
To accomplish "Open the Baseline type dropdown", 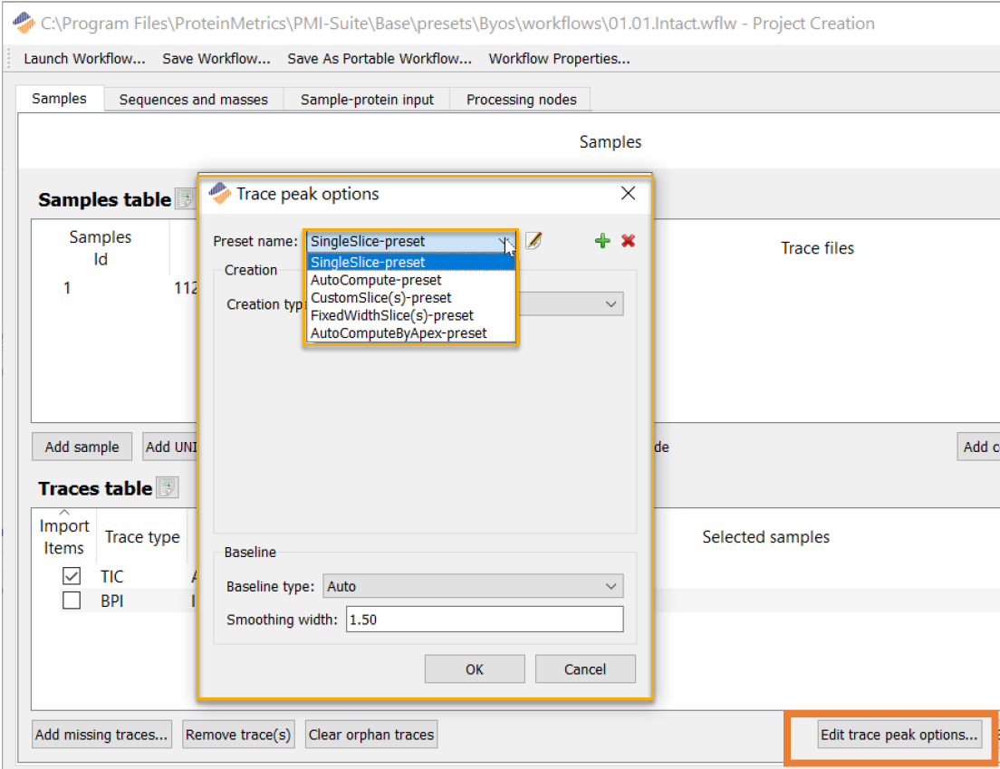I will 473,586.
